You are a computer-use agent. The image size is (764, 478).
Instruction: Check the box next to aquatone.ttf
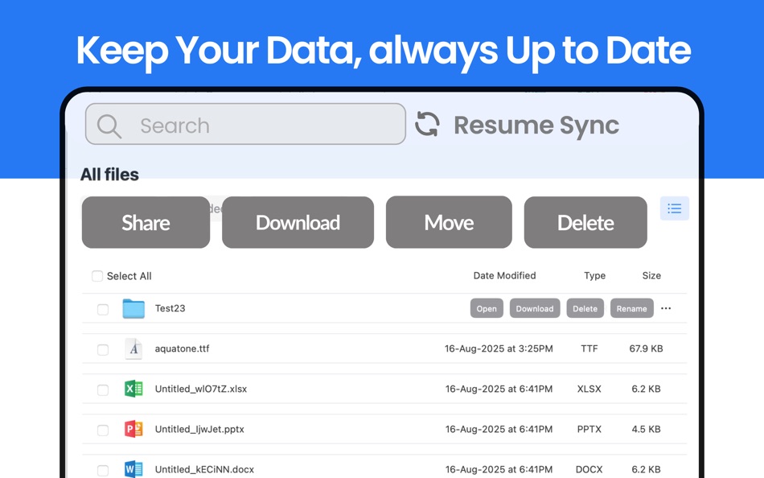pos(102,349)
